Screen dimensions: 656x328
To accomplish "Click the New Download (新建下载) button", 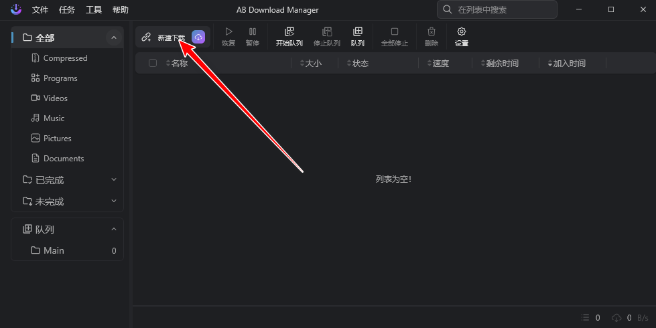I will (172, 37).
